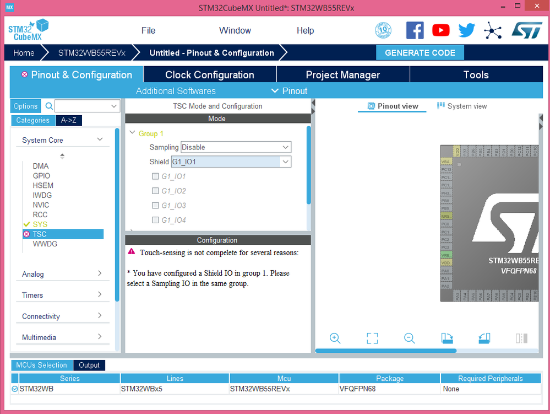
Task: Open the Pinout dropdown menu
Action: tap(290, 91)
